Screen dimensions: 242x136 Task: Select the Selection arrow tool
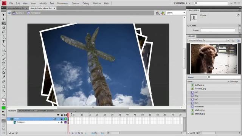pos(3,15)
